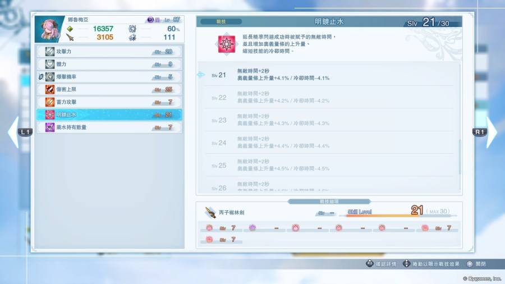Click the 蓄力攻擊 skill icon
The width and height of the screenshot is (505, 284).
click(x=49, y=102)
